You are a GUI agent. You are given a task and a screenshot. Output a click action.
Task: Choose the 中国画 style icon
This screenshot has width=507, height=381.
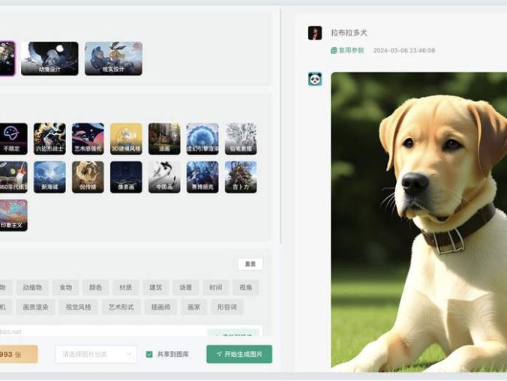(x=164, y=177)
